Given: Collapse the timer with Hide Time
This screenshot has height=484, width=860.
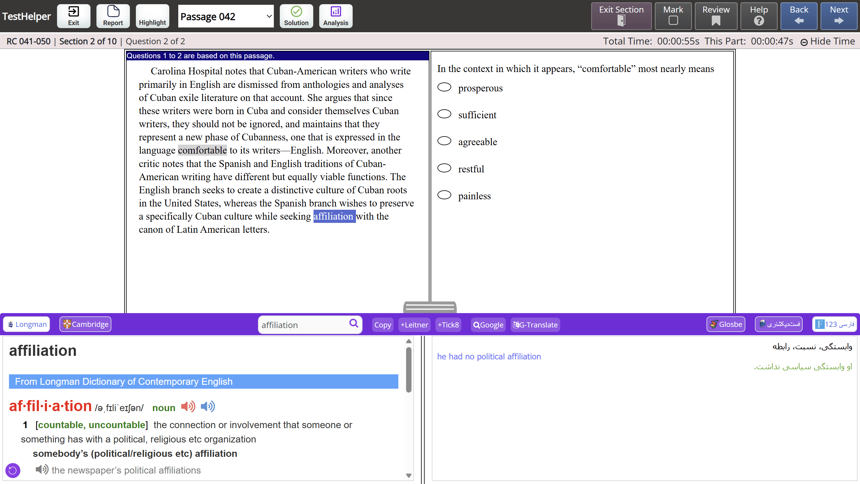Looking at the screenshot, I should (828, 42).
